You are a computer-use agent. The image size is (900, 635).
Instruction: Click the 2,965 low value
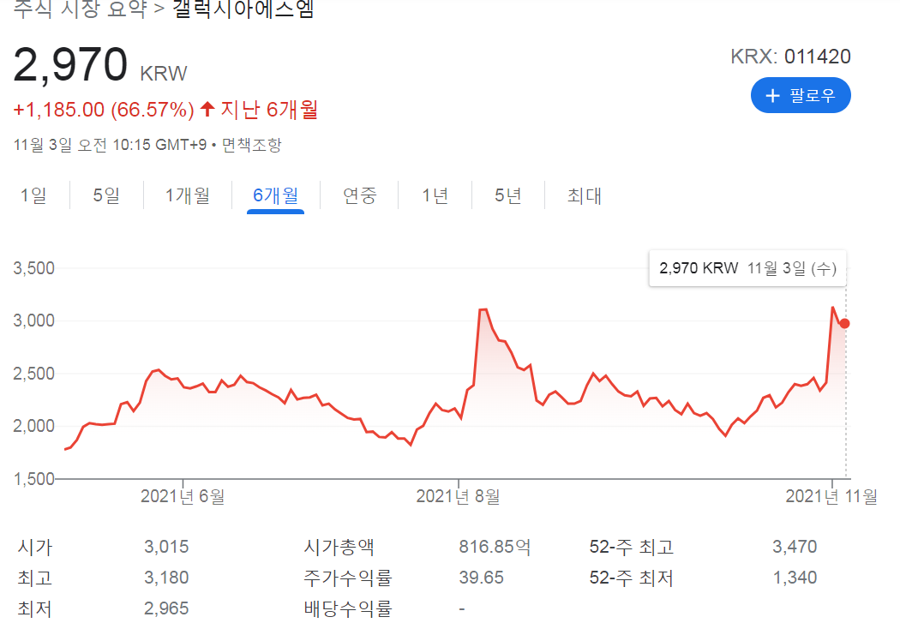tap(166, 608)
